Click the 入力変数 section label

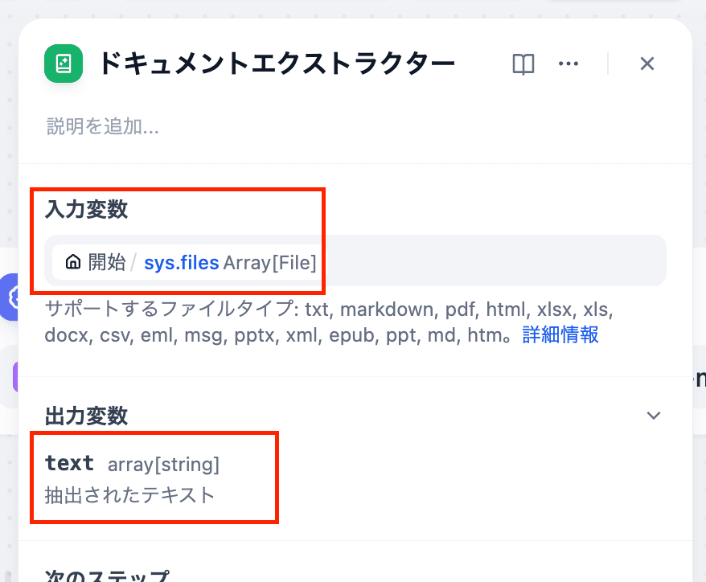click(x=86, y=210)
